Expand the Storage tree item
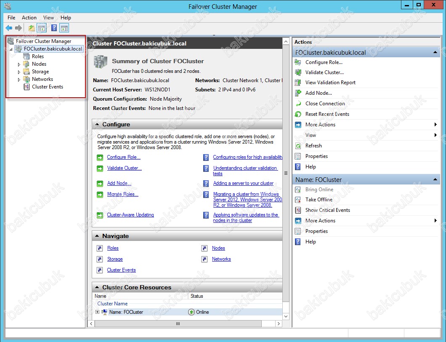The width and height of the screenshot is (446, 342). coord(19,72)
